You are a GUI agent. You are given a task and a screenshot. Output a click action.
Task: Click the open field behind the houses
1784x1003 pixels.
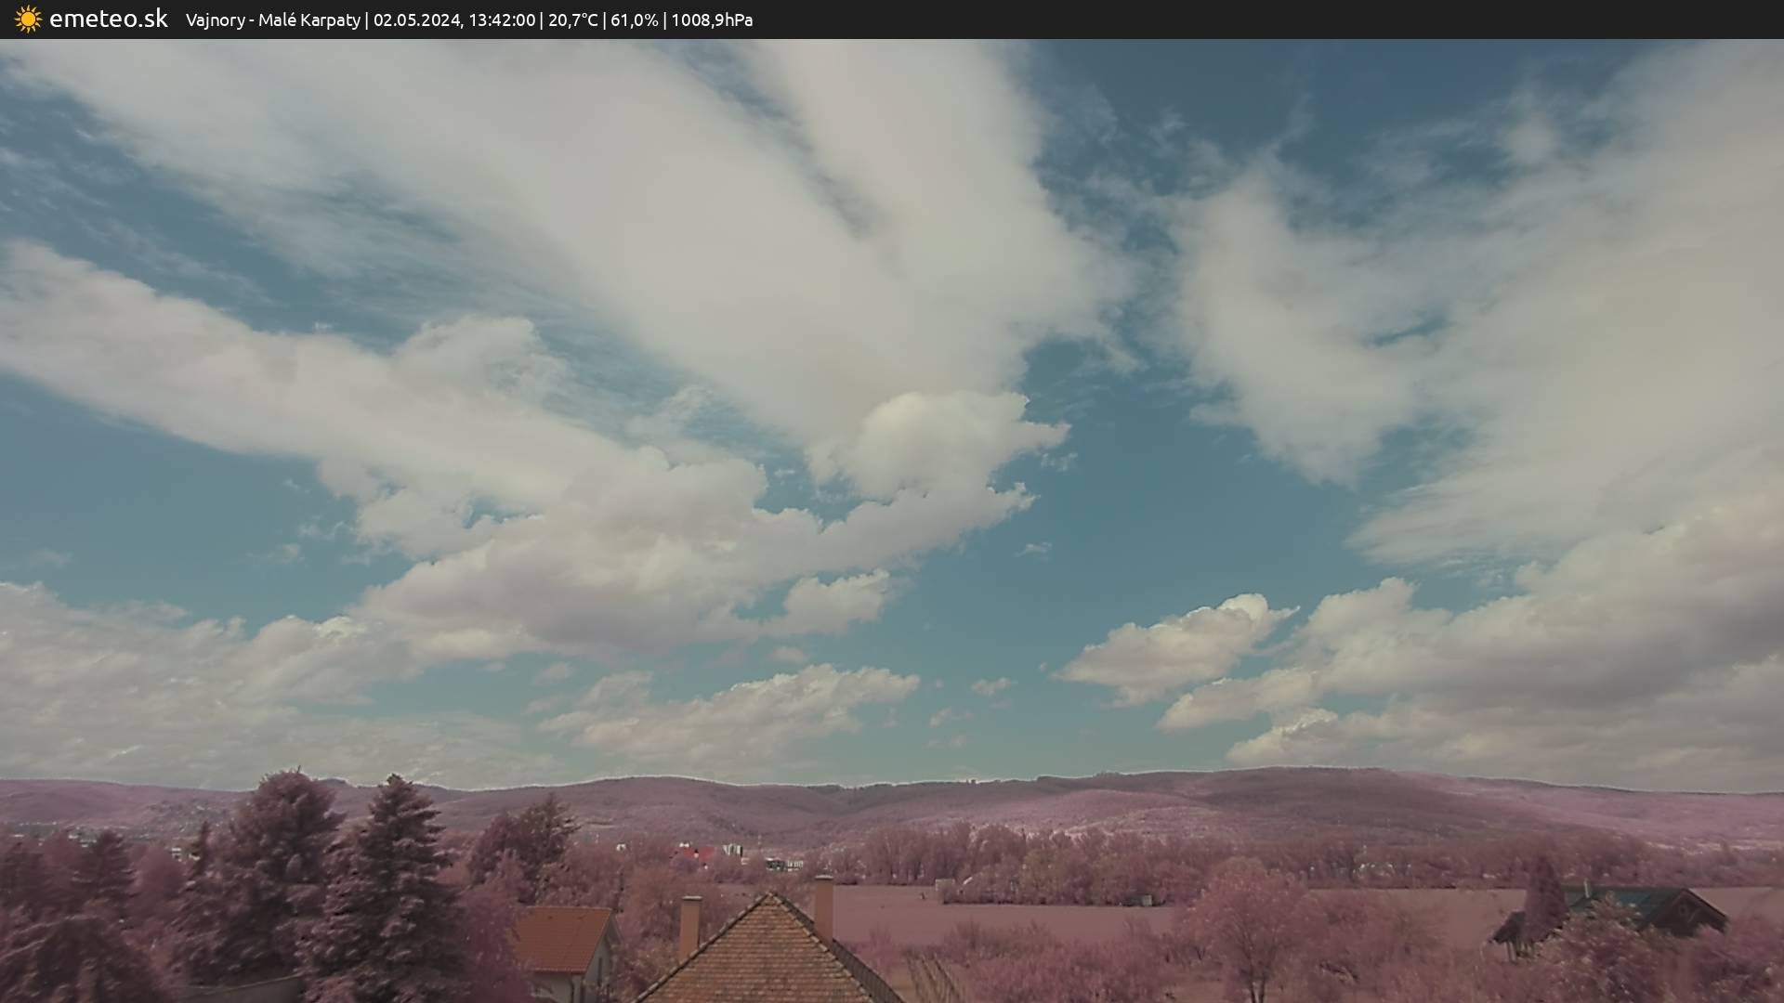pyautogui.click(x=1022, y=910)
